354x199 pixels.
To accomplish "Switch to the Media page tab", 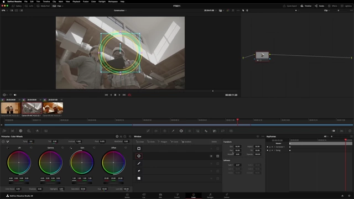I will point(127,196).
